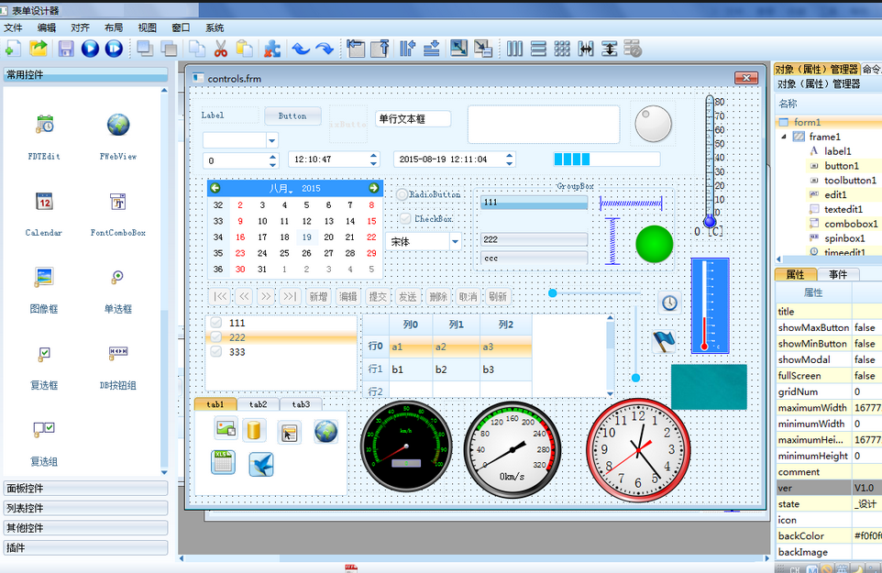Select the Calendar control icon

44,201
